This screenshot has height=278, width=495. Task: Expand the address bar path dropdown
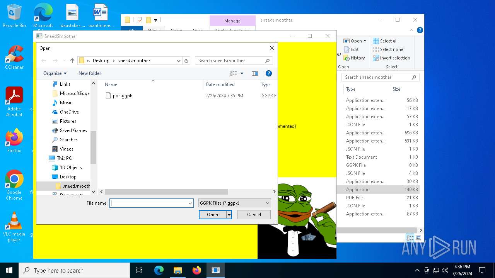178,61
